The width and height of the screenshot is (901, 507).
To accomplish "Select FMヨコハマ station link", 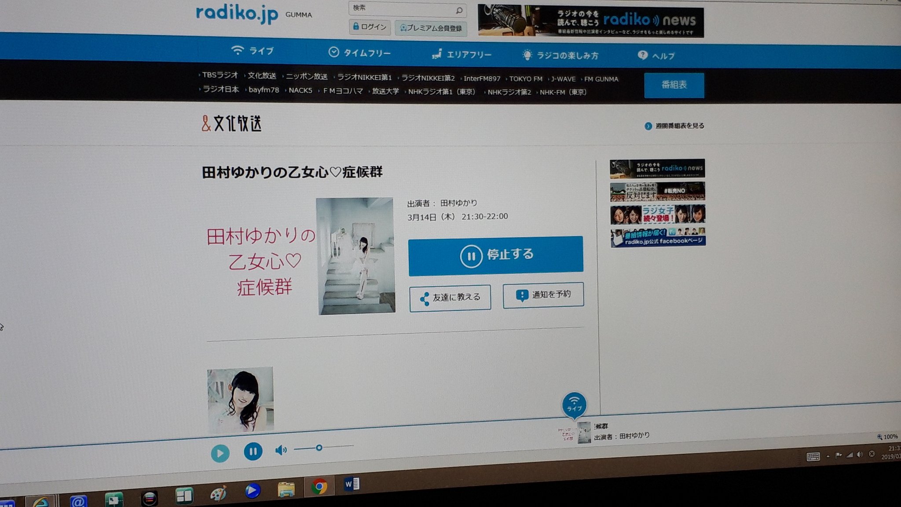I will 343,91.
